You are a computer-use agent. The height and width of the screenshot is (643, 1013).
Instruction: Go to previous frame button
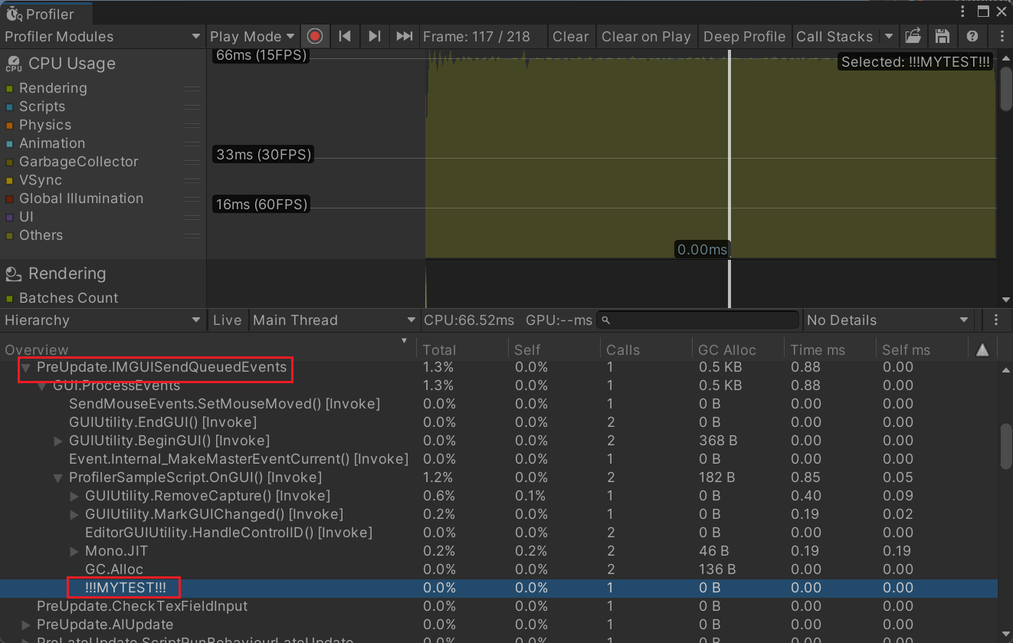click(345, 36)
